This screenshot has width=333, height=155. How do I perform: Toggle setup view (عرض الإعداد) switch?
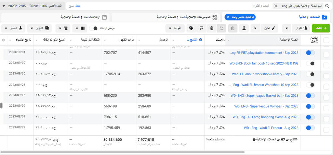pyautogui.click(x=93, y=28)
